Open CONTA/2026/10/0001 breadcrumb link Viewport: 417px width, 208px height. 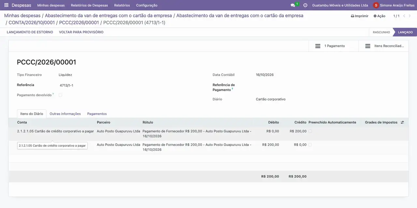coord(32,23)
